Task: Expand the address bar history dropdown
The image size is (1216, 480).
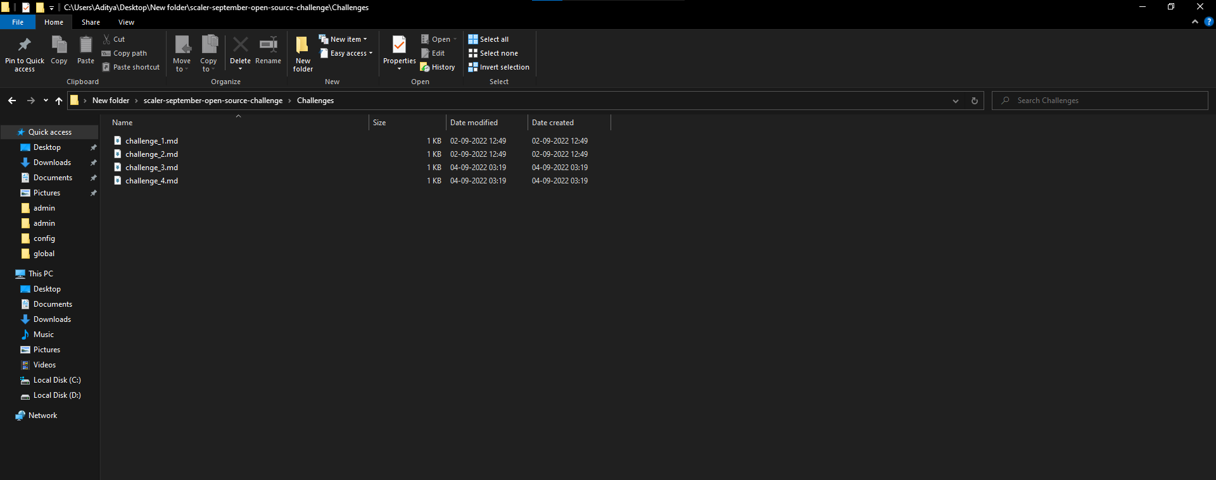Action: (x=955, y=101)
